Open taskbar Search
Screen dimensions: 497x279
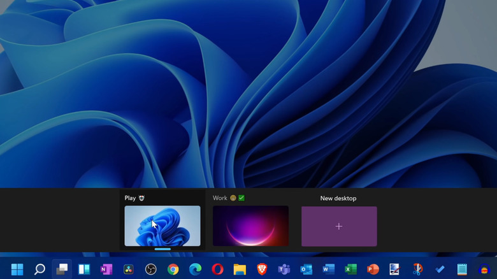click(40, 269)
